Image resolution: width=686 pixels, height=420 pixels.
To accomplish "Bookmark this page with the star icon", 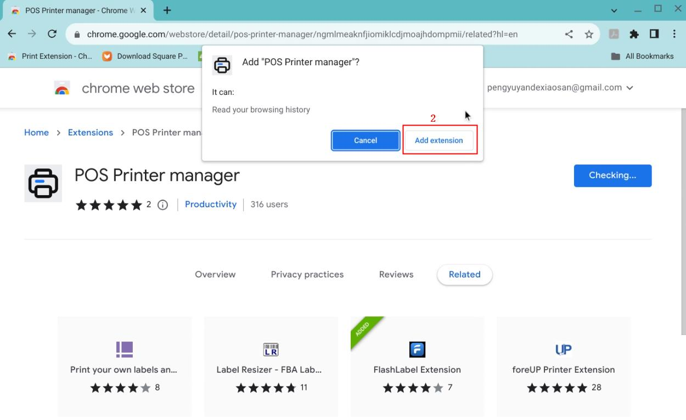I will 589,34.
